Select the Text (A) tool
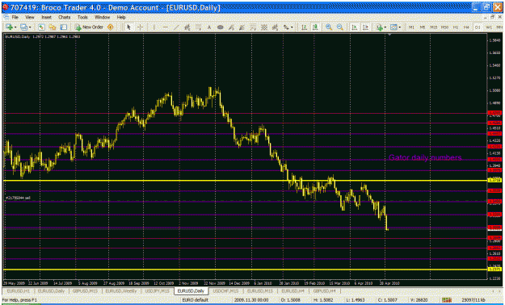505x305 pixels. pyautogui.click(x=209, y=27)
